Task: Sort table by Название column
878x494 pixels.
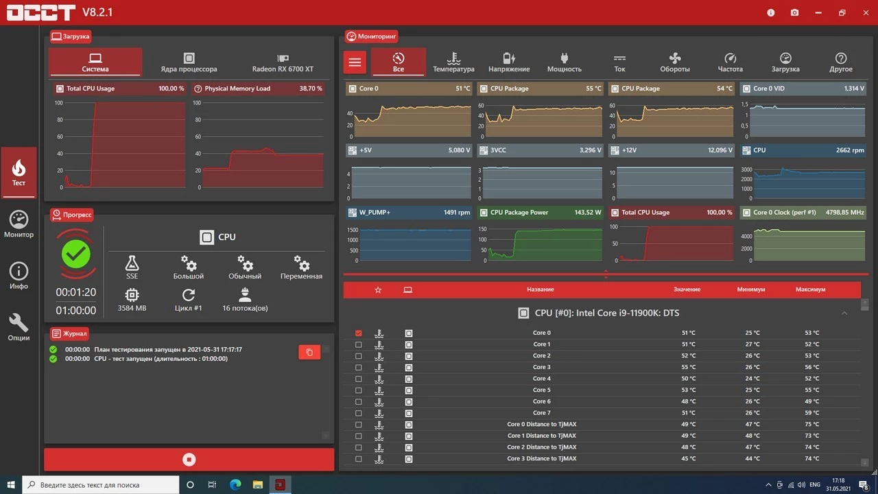Action: click(541, 290)
